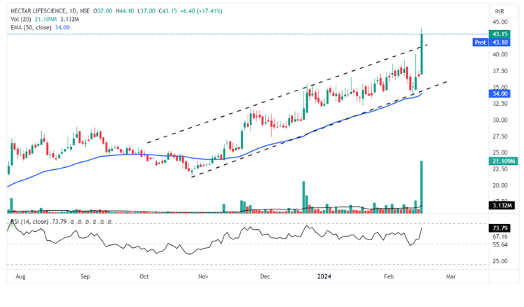Click the 3.132M volume average label
524x307 pixels.
coord(501,205)
